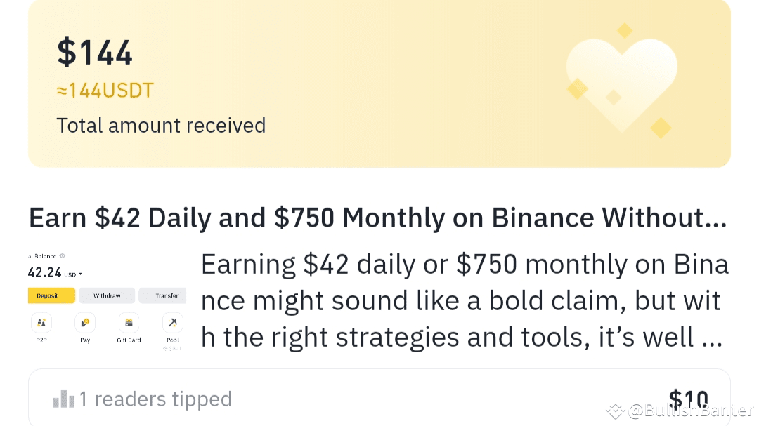
Task: Click the P2P icon in thumbnail
Action: (x=41, y=323)
